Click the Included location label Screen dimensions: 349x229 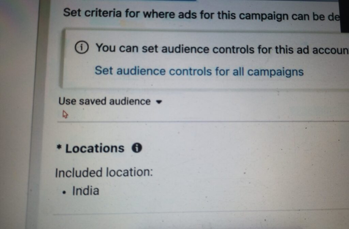pyautogui.click(x=104, y=173)
